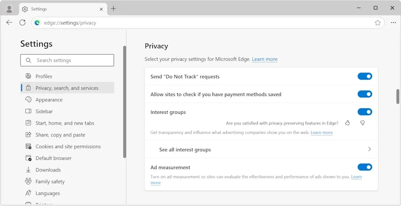This screenshot has height=206, width=401.
Task: Add this page to favorites with the star
Action: click(377, 23)
